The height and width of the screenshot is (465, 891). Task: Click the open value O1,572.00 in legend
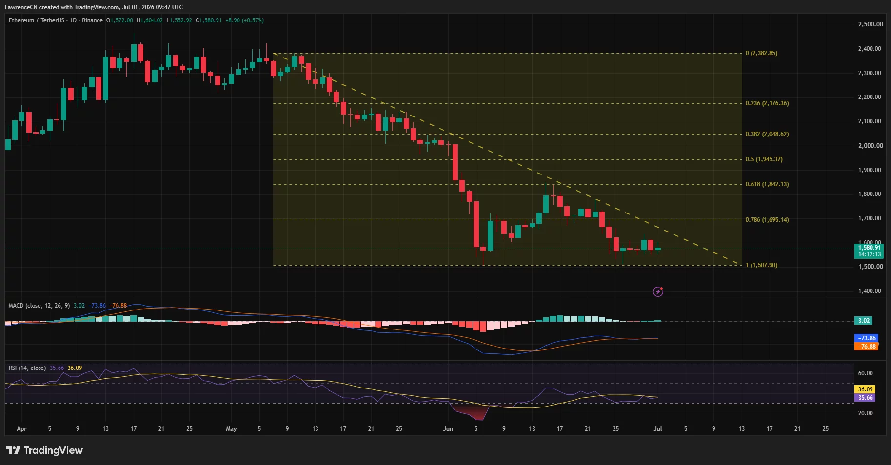119,20
